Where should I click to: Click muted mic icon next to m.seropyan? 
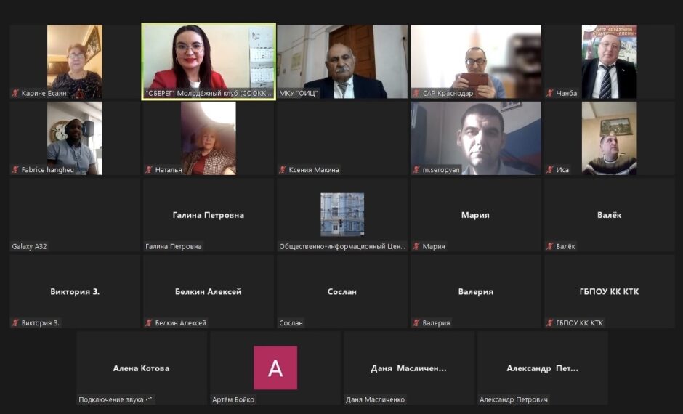[x=416, y=170]
